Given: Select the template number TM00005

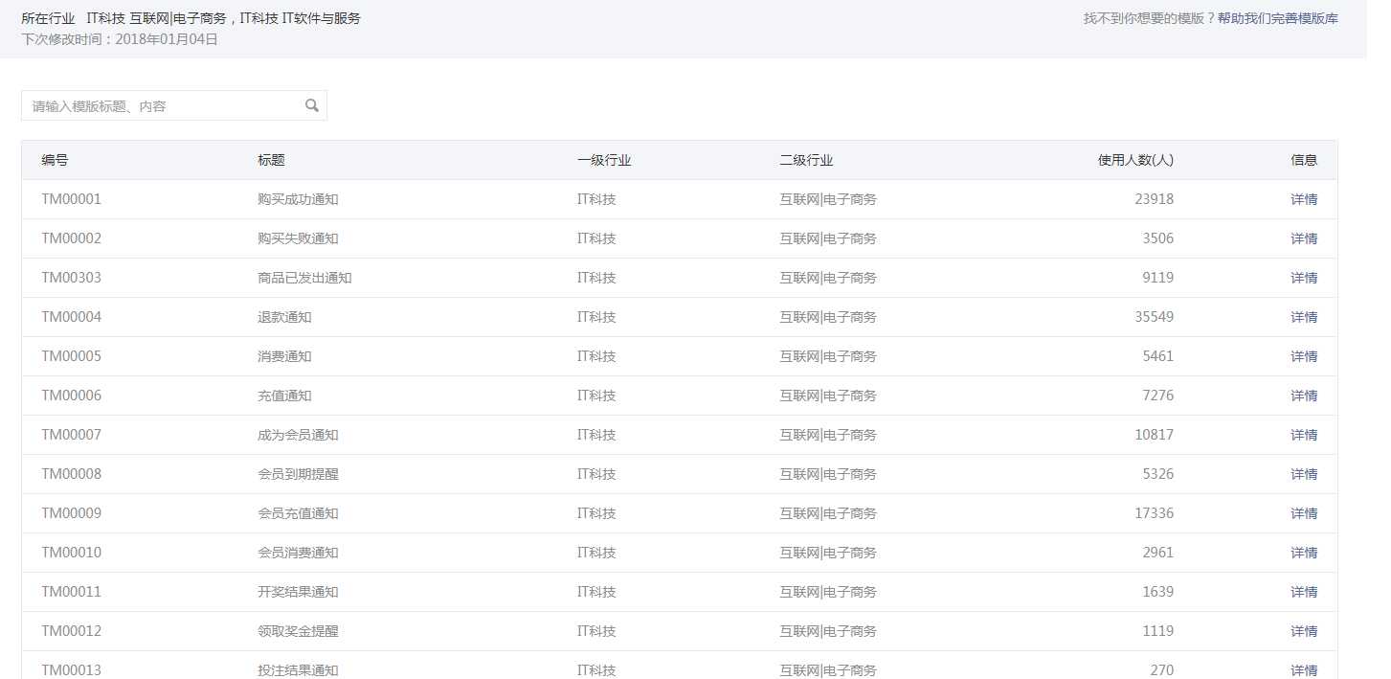Looking at the screenshot, I should 71,356.
